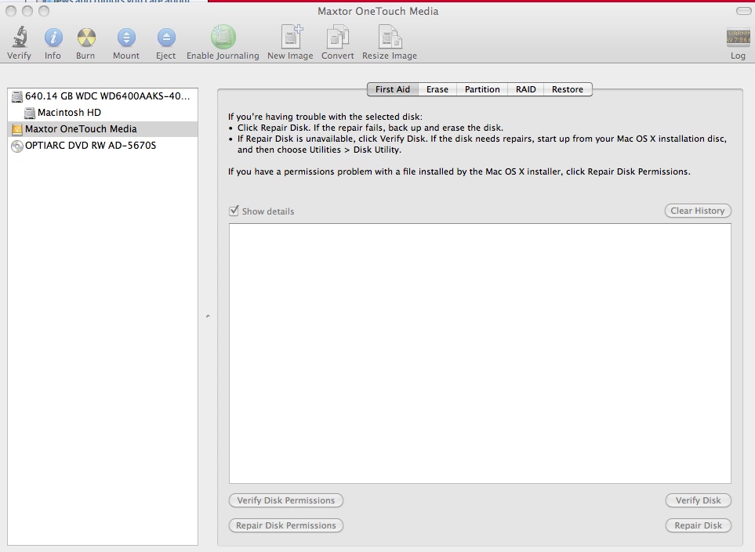This screenshot has width=755, height=552.
Task: Open the Log icon in toolbar
Action: pos(738,38)
